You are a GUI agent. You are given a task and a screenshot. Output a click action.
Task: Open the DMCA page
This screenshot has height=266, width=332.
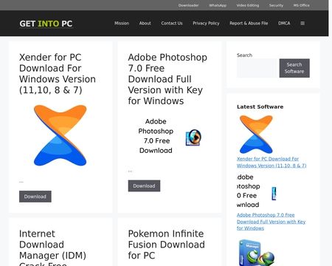284,23
